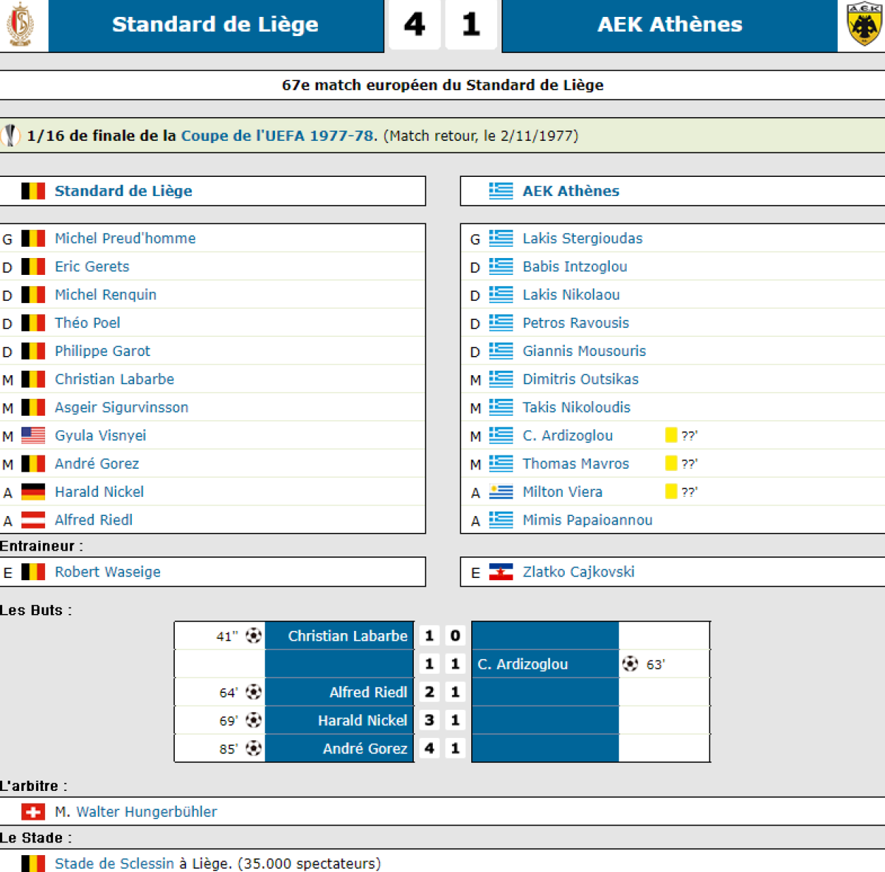Click the Swiss flag near the referee
The image size is (885, 872).
pyautogui.click(x=33, y=812)
